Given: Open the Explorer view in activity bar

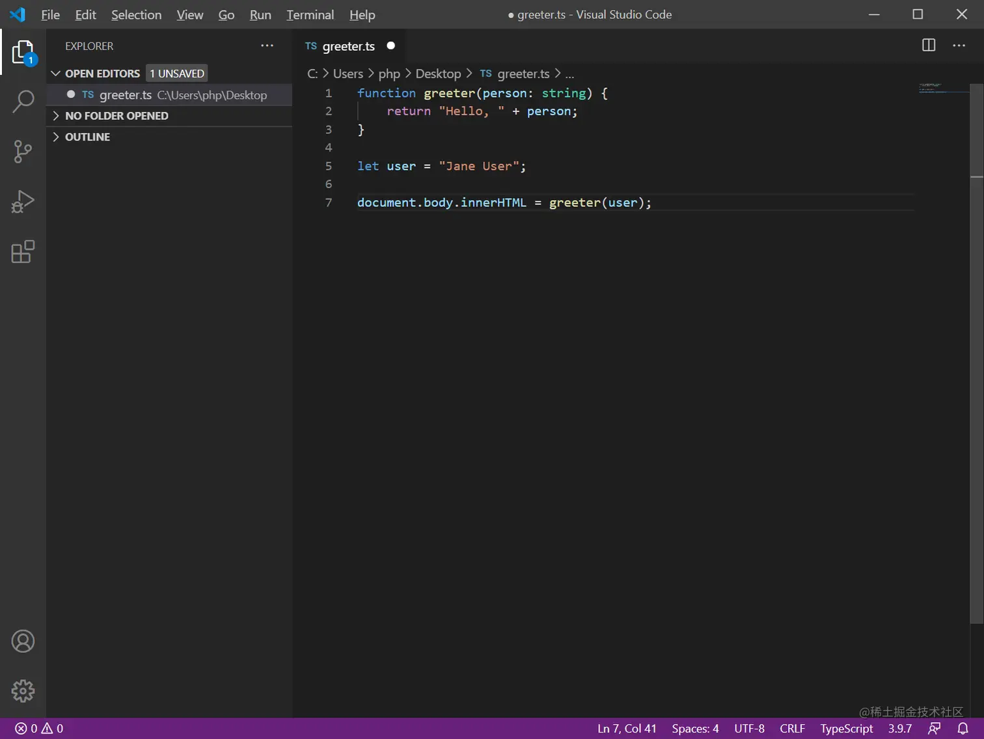Looking at the screenshot, I should point(23,52).
